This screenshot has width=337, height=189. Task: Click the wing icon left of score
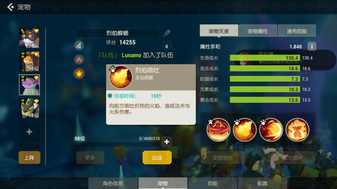pyautogui.click(x=79, y=45)
